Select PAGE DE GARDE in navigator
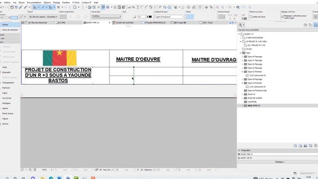The width and height of the screenshot is (318, 179). coord(255,98)
